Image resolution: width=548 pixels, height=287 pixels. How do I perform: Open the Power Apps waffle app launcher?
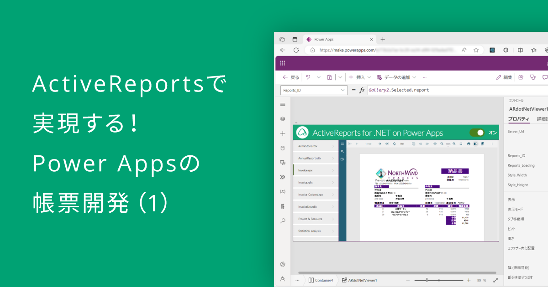tap(283, 63)
